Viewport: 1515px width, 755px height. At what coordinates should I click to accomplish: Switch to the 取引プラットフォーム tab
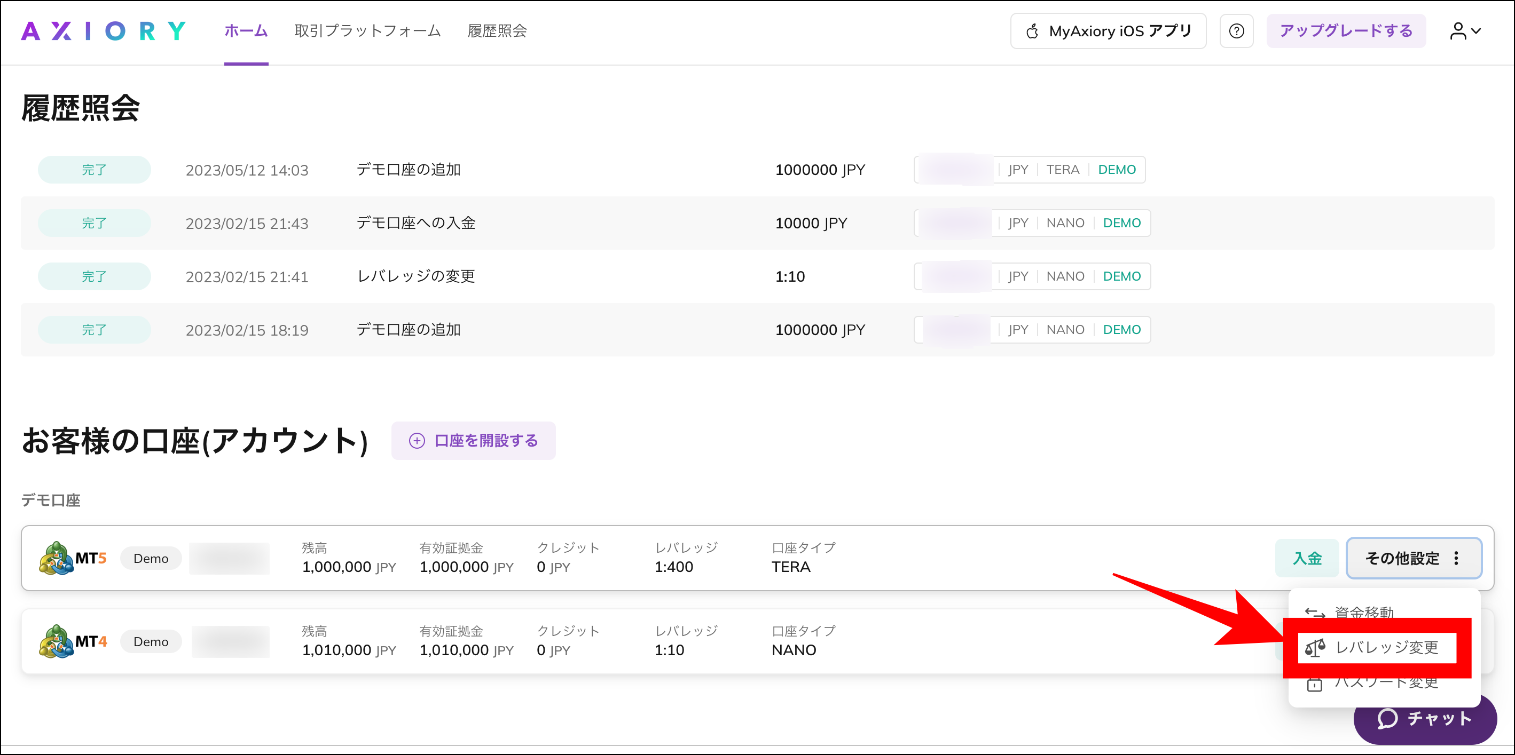pyautogui.click(x=366, y=30)
